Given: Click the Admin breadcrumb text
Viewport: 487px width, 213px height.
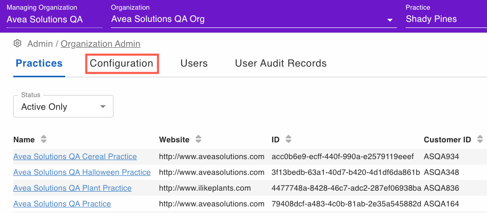Looking at the screenshot, I should [x=40, y=44].
